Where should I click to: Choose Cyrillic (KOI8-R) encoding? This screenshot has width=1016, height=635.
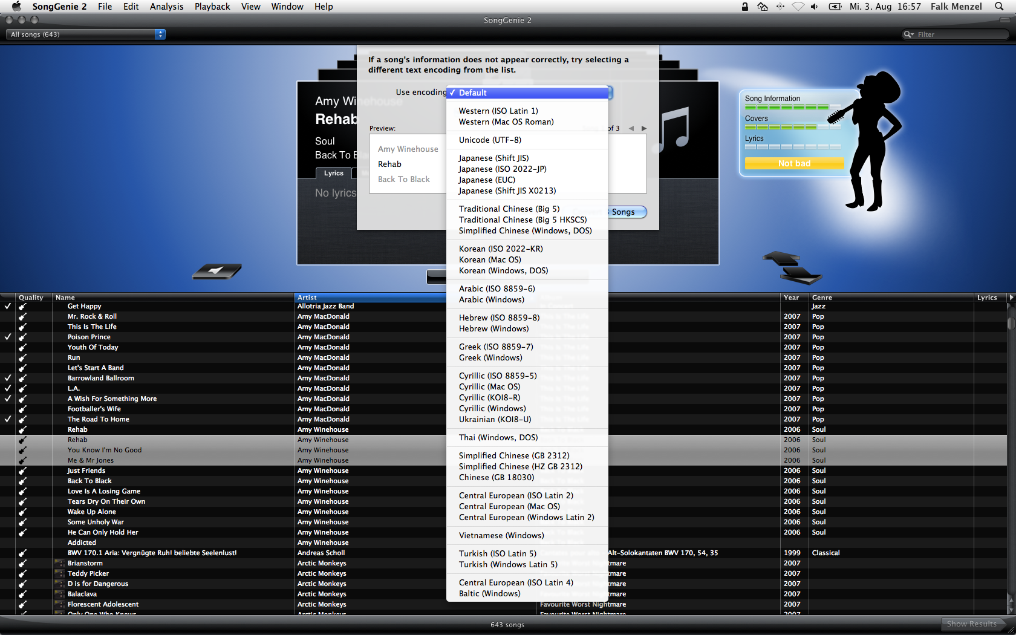[527, 398]
